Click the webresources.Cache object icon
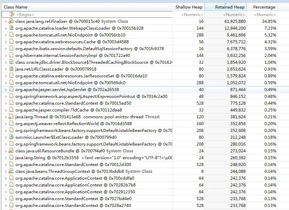 11,42
